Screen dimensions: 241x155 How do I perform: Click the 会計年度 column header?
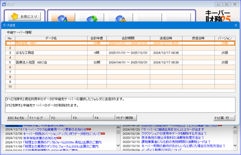tap(97, 38)
